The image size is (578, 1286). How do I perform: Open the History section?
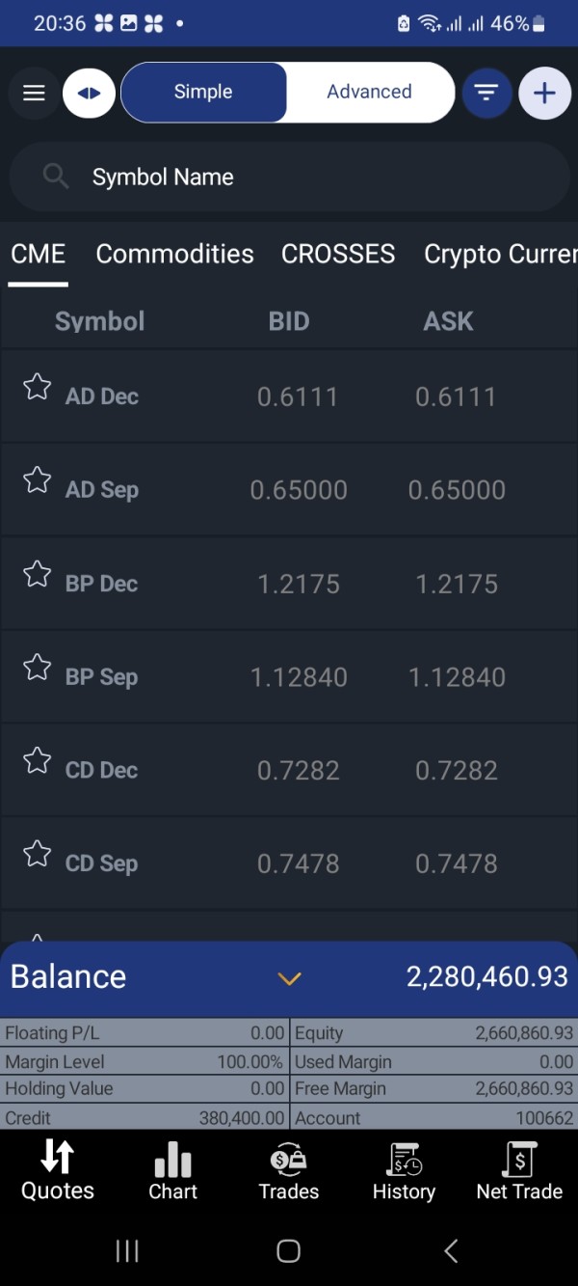(404, 1170)
